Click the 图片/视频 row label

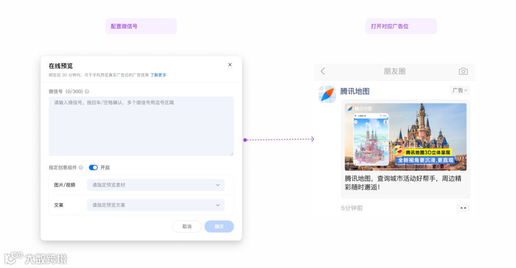click(64, 185)
